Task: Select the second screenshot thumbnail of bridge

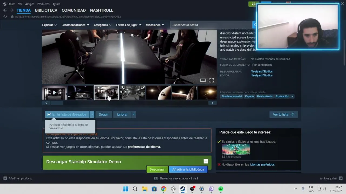Action: click(80, 93)
